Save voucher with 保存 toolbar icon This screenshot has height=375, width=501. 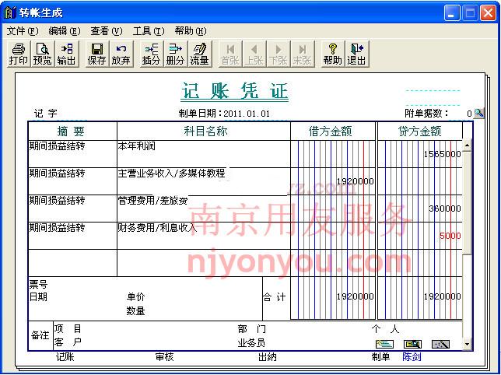tap(97, 54)
